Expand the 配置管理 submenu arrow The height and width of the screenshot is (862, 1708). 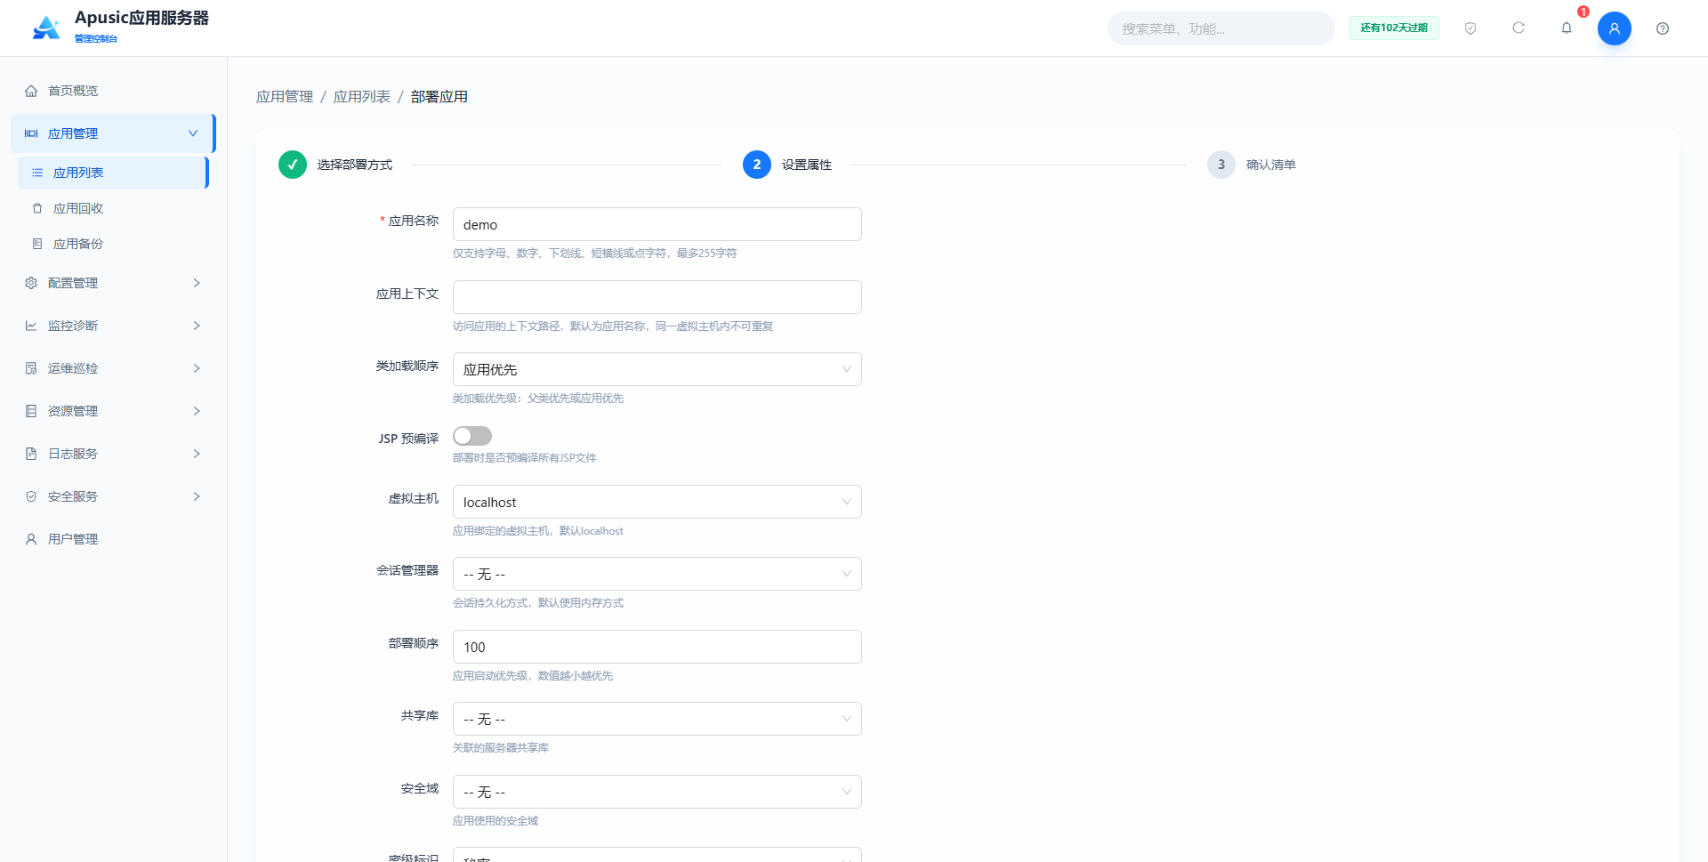pos(197,283)
